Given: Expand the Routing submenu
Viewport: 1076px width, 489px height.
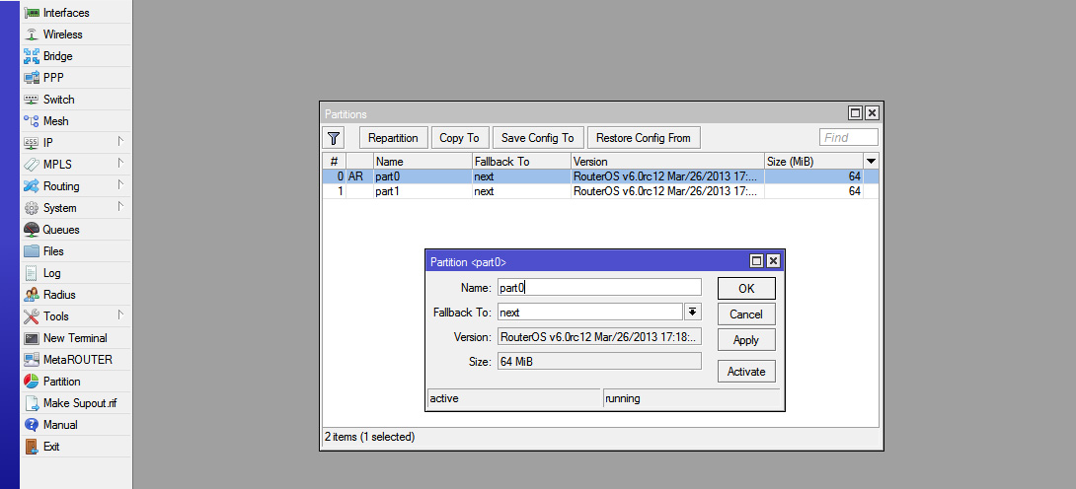Looking at the screenshot, I should [120, 186].
